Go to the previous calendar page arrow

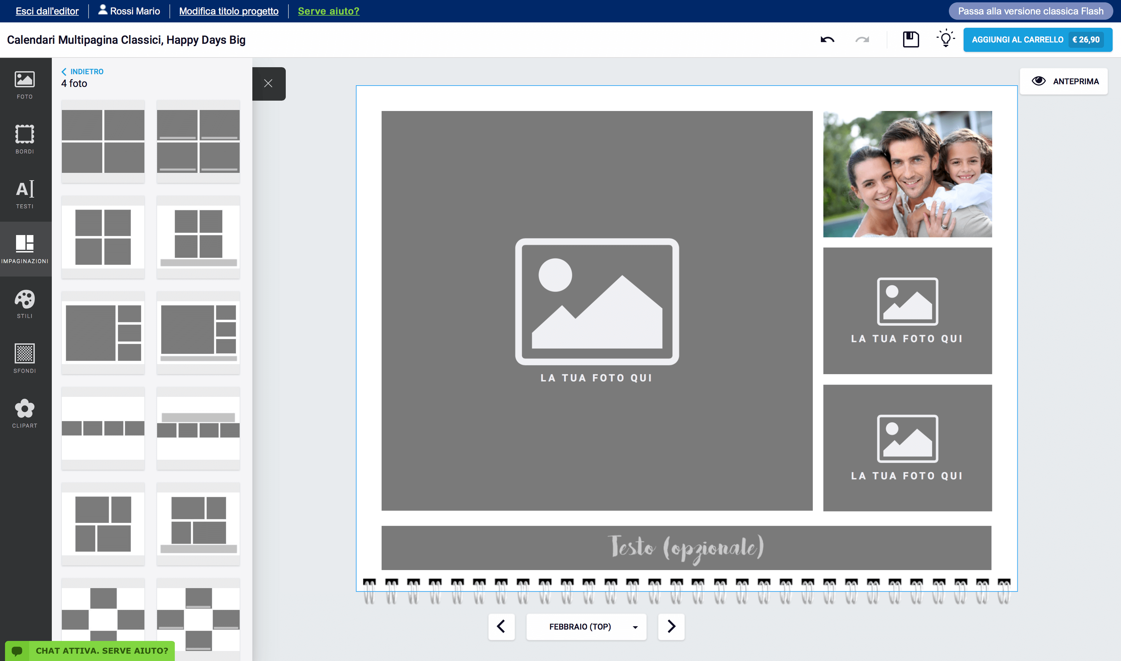pos(501,627)
